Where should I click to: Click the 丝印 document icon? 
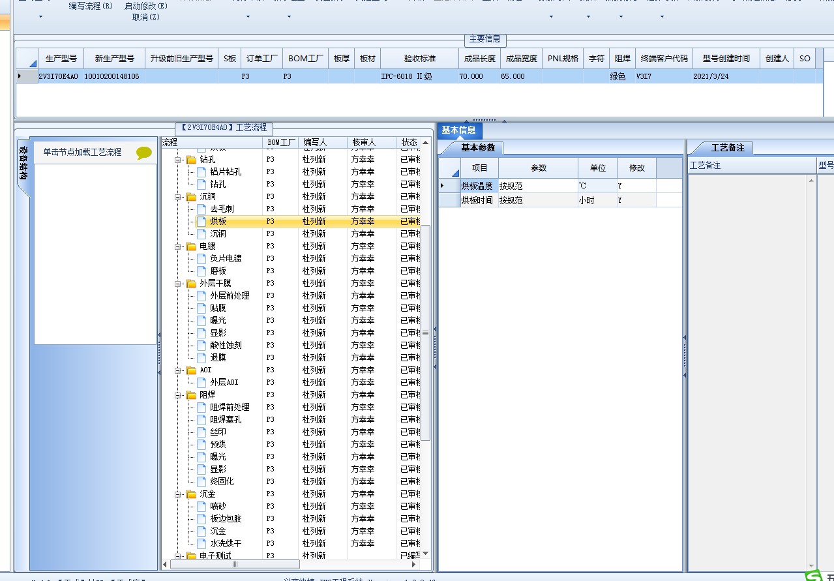(x=201, y=432)
